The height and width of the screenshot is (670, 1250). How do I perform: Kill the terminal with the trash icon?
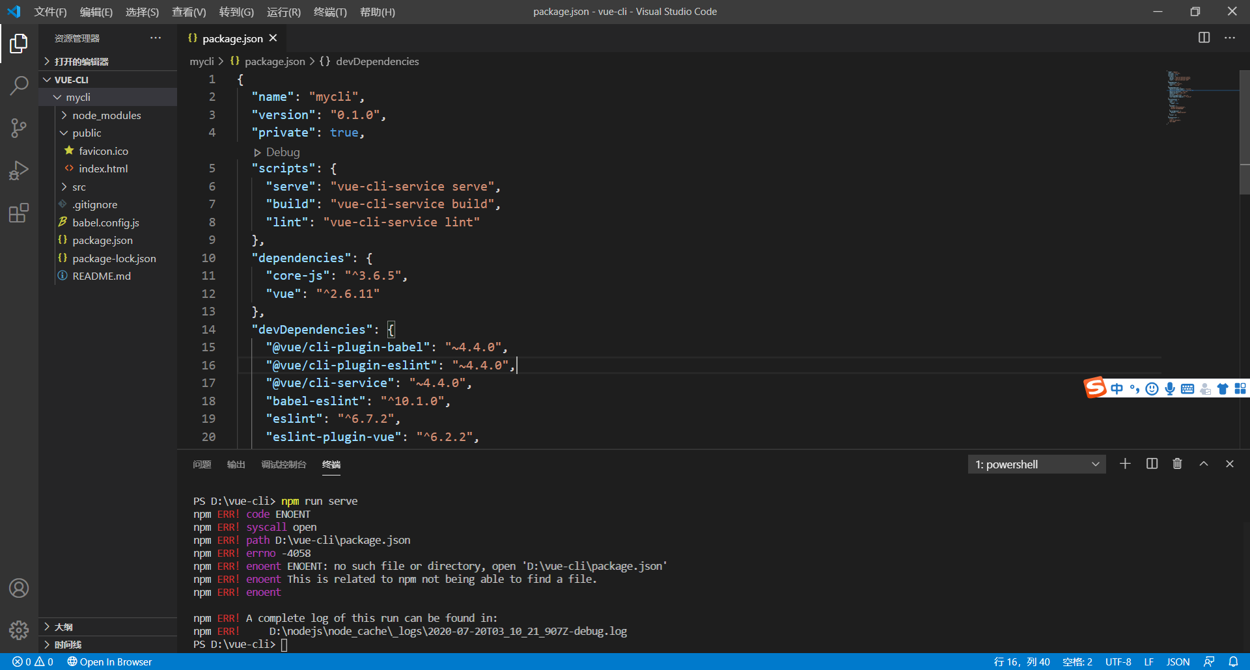tap(1177, 464)
